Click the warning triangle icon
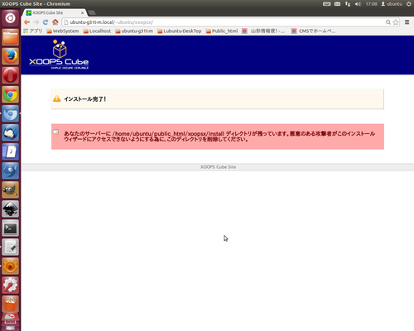414x331 pixels. click(x=56, y=98)
